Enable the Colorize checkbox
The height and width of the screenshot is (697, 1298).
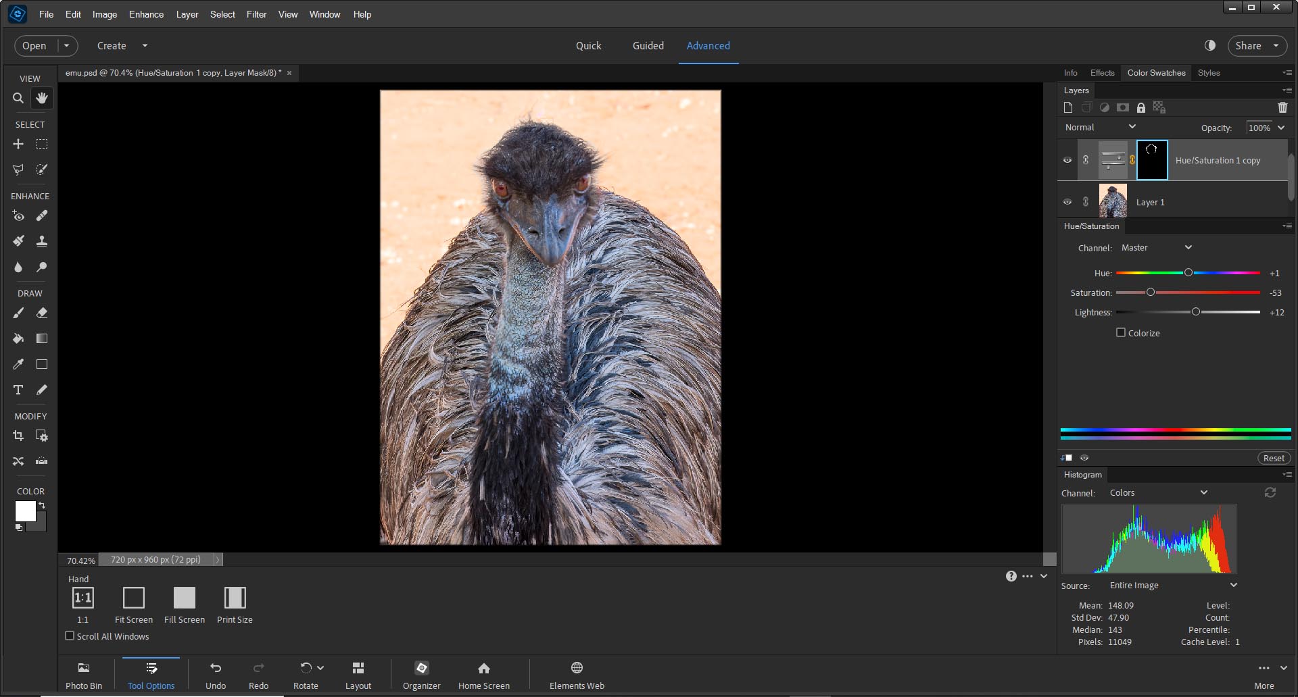[1121, 333]
